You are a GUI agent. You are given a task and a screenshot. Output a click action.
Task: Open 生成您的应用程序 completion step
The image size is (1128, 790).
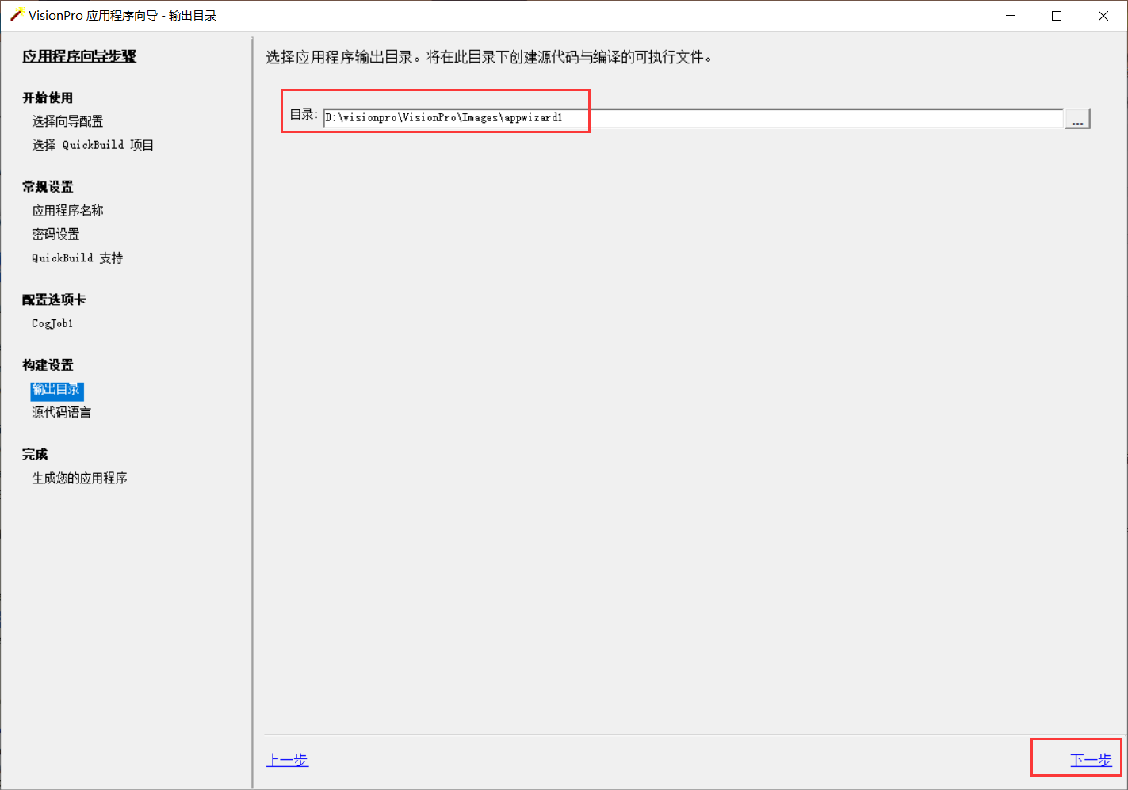click(x=79, y=478)
